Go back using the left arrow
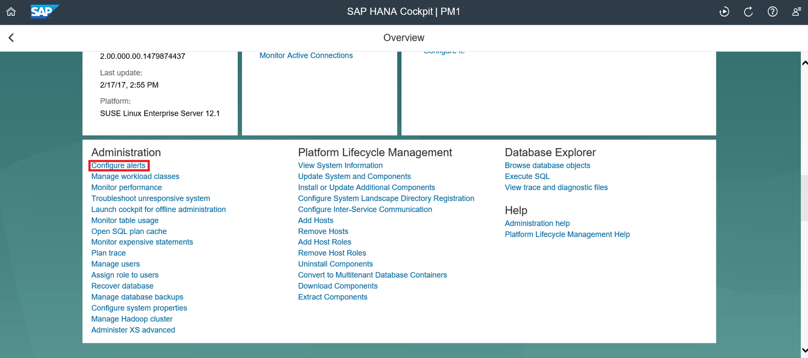Image resolution: width=808 pixels, height=358 pixels. coord(11,38)
